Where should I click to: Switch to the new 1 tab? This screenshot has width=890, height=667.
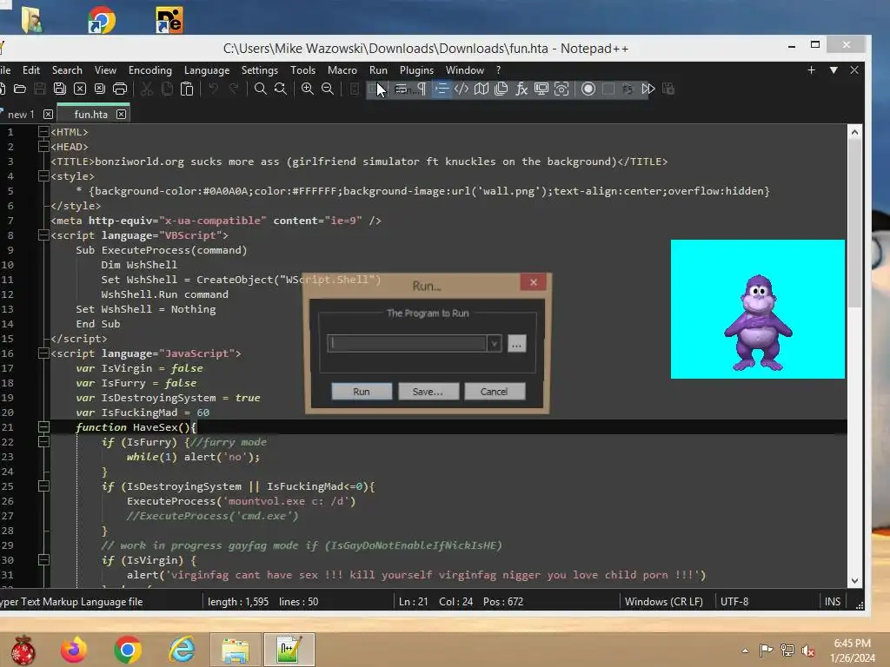[21, 115]
